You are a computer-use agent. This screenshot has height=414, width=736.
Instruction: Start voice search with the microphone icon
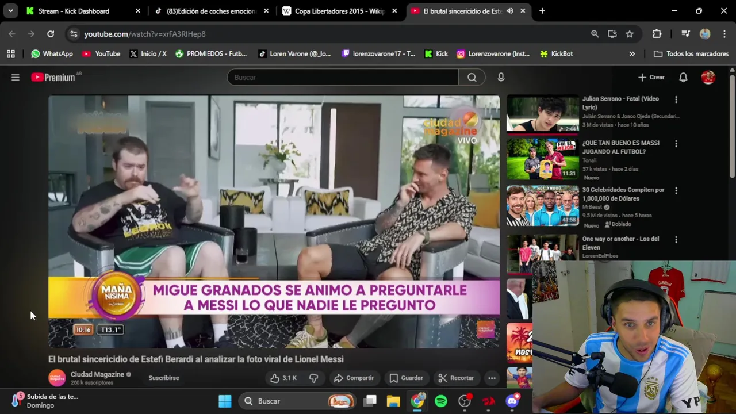click(x=501, y=77)
